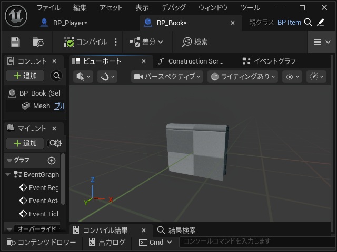Open viewport snapping magnet dropdown
This screenshot has width=337, height=252.
tap(107, 77)
